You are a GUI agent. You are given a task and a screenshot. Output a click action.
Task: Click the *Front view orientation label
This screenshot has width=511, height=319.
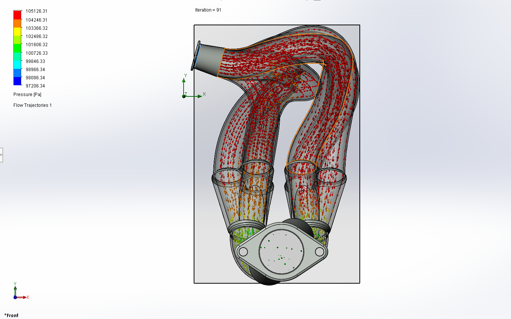tap(11, 315)
